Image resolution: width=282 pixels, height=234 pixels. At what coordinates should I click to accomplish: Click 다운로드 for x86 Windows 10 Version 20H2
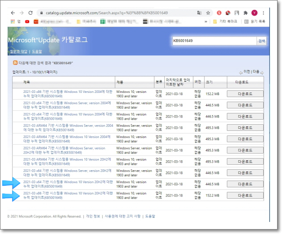click(245, 196)
